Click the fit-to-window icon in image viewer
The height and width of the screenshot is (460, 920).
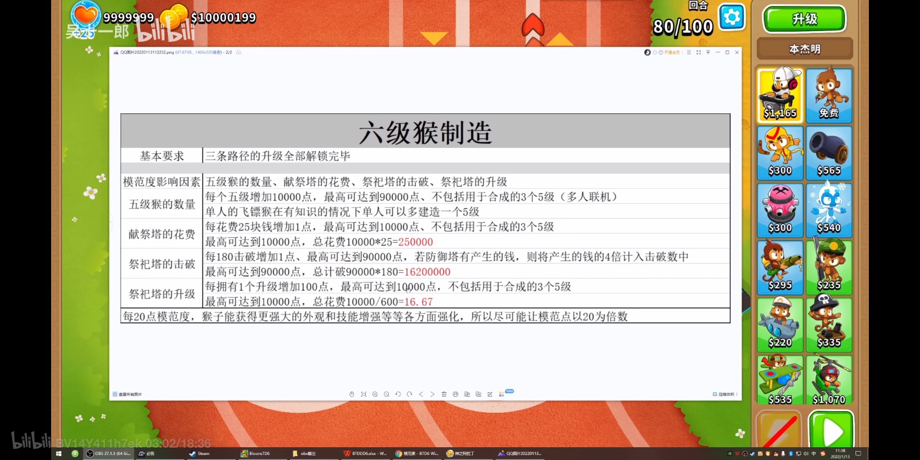coord(363,394)
